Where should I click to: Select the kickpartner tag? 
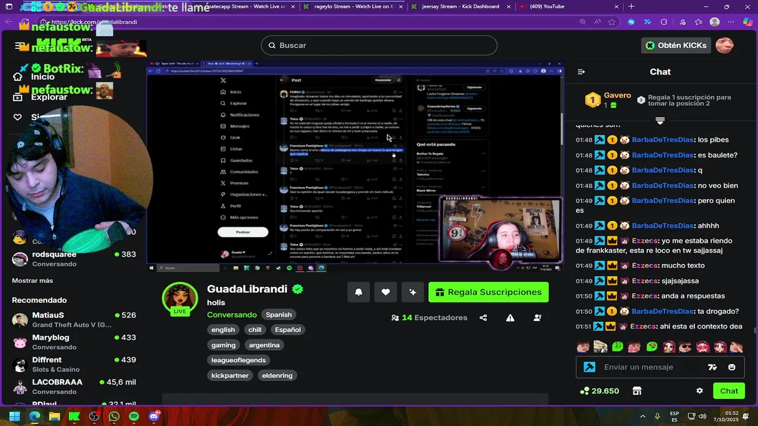click(230, 376)
